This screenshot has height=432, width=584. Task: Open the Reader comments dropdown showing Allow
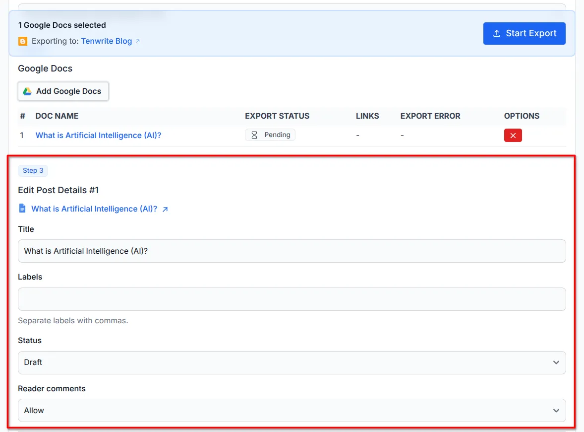coord(292,410)
